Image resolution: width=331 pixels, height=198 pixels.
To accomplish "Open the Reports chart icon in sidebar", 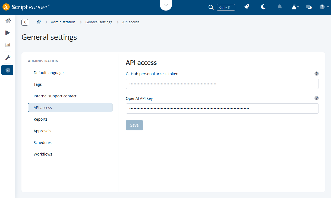I will click(8, 45).
